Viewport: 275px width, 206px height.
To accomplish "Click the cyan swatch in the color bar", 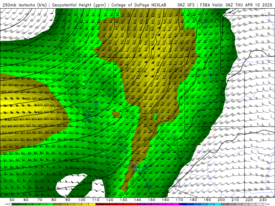I will pyautogui.click(x=218, y=204).
